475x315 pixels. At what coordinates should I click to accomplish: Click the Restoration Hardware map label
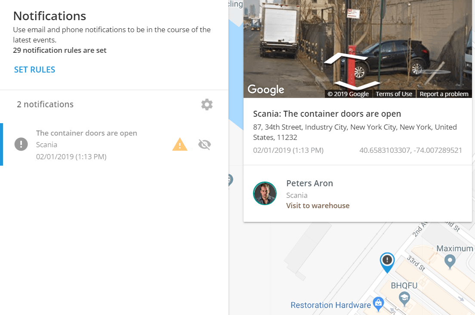(x=330, y=305)
